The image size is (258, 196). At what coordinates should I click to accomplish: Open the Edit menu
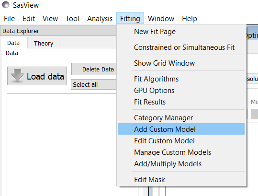29,18
